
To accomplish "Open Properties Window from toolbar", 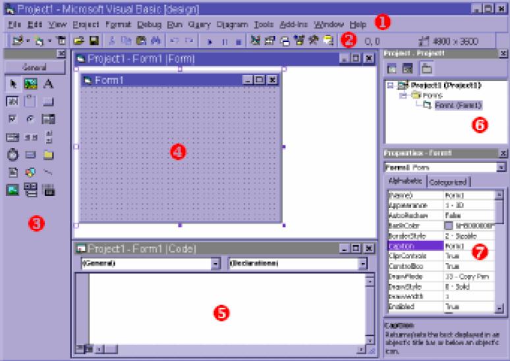I will click(270, 41).
